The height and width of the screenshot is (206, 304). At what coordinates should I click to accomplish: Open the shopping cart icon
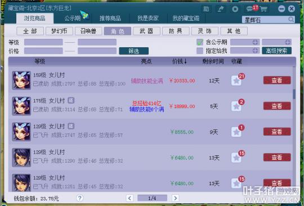[264, 9]
